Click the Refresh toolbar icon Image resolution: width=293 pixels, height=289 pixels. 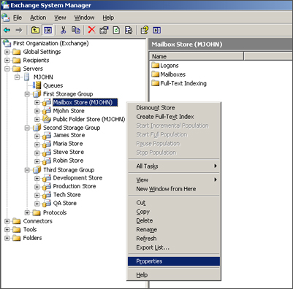116,30
